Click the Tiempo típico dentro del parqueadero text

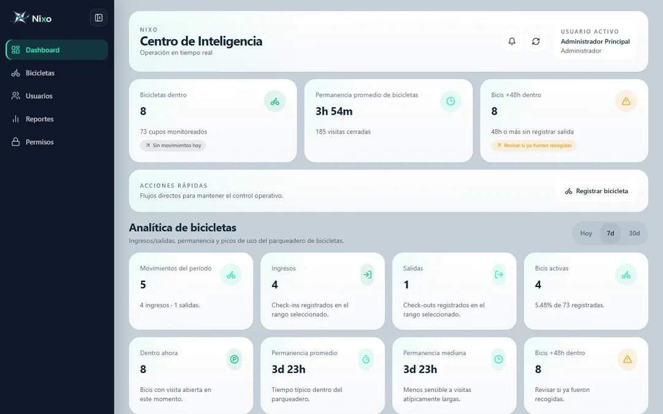pyautogui.click(x=306, y=394)
